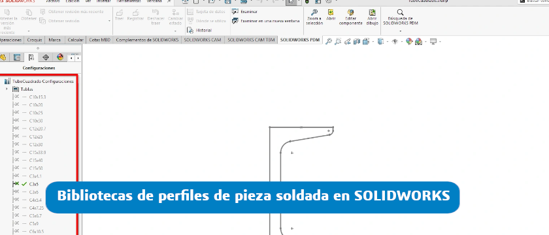Screen dimensions: 549x235
Task: Select configuration C12x25
Action: [x=36, y=136]
